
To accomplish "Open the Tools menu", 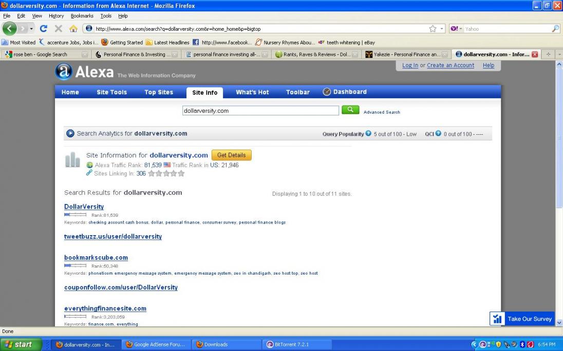I will tap(106, 16).
